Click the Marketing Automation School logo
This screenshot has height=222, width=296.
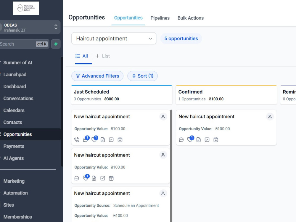tap(26, 8)
